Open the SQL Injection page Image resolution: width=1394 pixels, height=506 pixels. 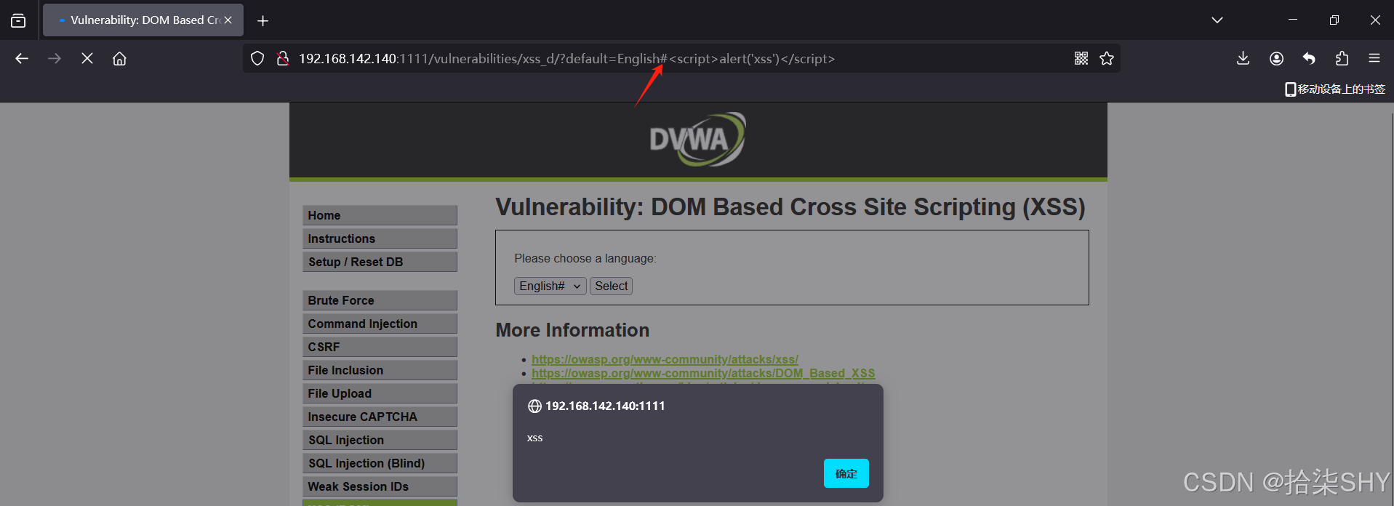click(380, 440)
